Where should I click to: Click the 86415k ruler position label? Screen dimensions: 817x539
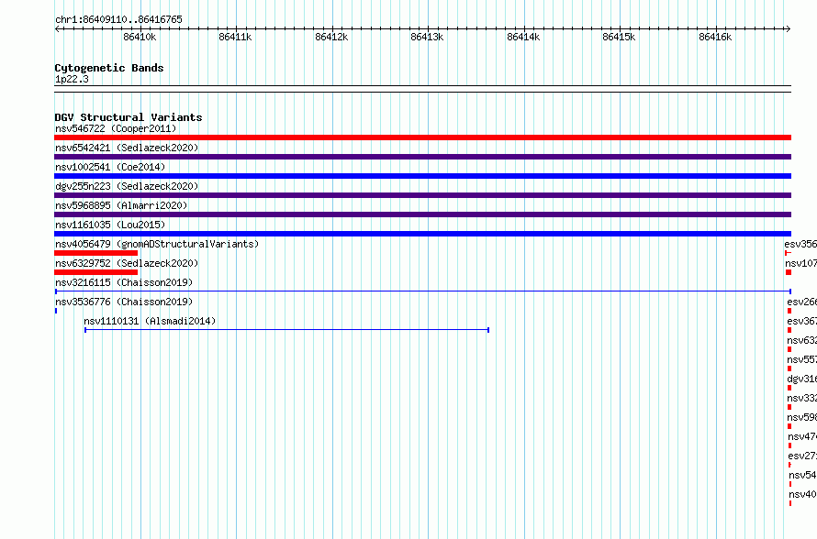[x=619, y=37]
